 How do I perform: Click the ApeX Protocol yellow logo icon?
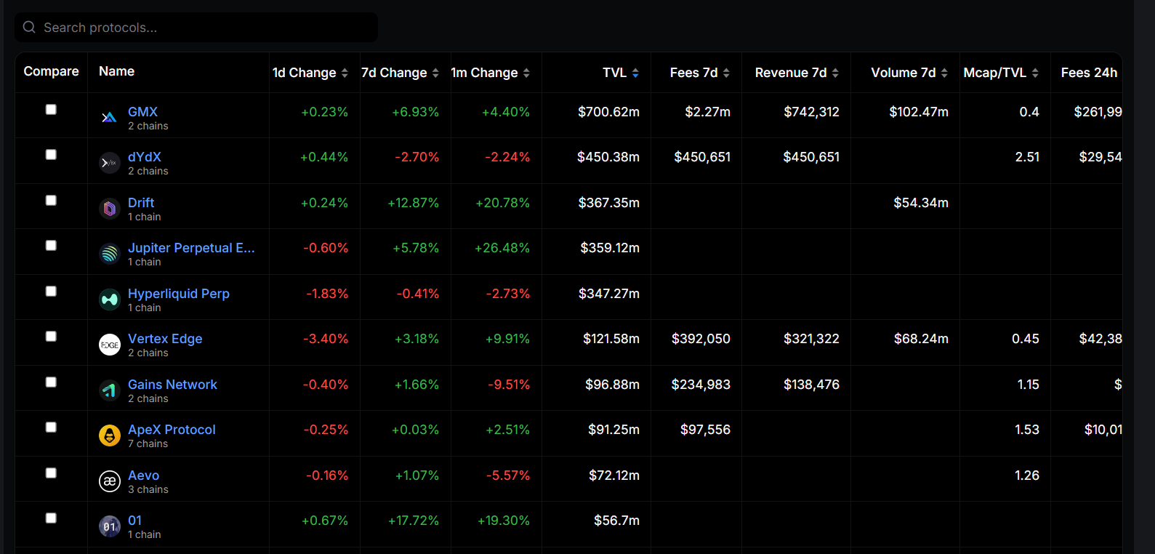click(x=110, y=435)
